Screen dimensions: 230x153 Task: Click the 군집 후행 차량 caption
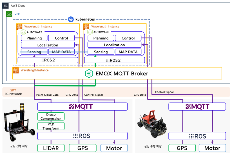click(153, 146)
